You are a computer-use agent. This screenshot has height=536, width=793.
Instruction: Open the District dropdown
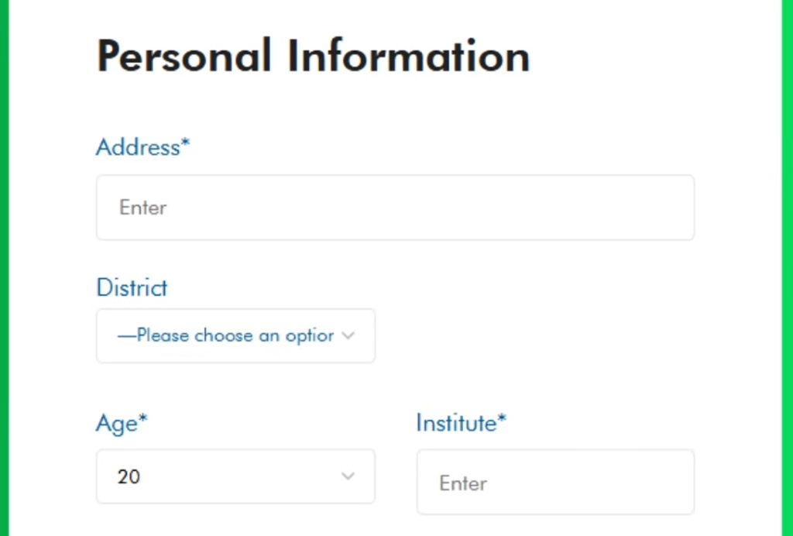click(235, 336)
